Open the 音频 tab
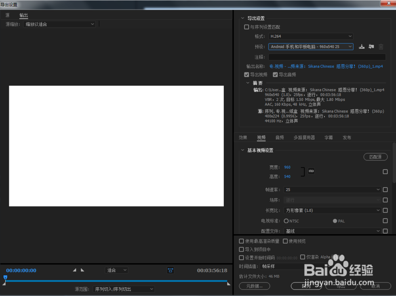 coord(280,138)
